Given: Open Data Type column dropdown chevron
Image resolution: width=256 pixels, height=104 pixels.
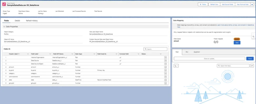Looking at the screenshot, I should coord(94,54).
